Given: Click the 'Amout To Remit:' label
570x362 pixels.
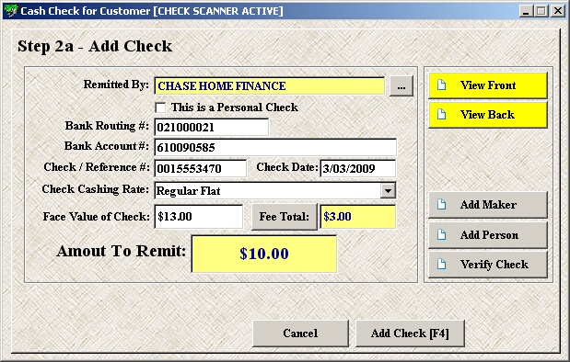Looking at the screenshot, I should [x=121, y=251].
